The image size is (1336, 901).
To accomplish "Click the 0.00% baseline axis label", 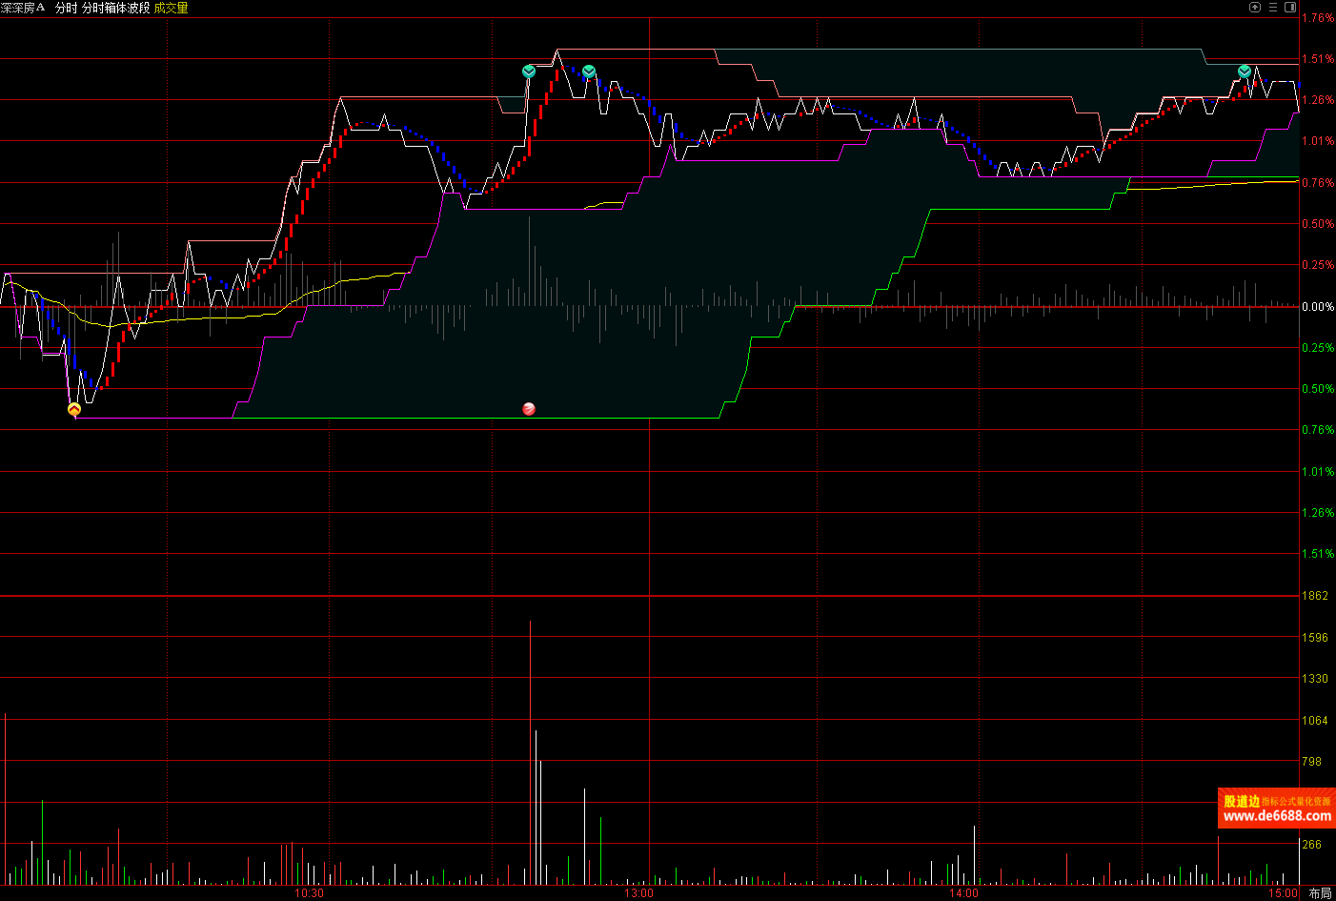I will [x=1318, y=307].
